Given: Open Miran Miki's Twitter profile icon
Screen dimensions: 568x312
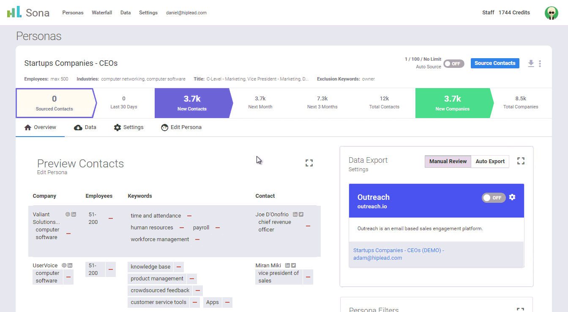Looking at the screenshot, I should click(293, 266).
